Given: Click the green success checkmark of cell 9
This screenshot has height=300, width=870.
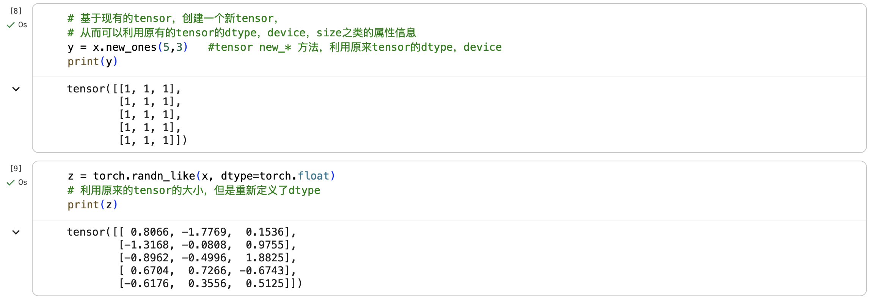Looking at the screenshot, I should tap(10, 182).
